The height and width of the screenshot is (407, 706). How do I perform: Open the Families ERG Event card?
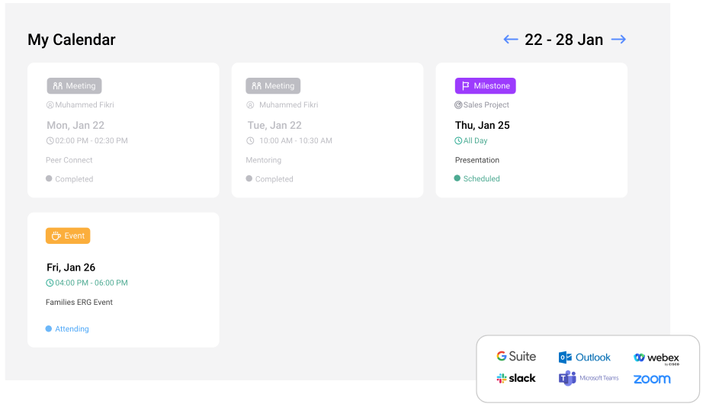pos(123,290)
